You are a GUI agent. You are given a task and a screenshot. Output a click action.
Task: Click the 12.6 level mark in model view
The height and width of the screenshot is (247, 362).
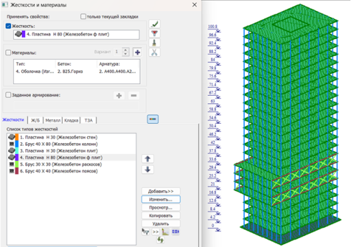pos(213,200)
